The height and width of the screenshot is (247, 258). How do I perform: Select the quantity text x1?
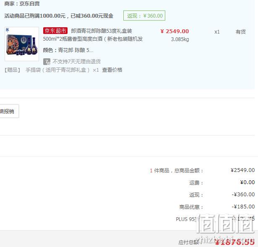[217, 32]
